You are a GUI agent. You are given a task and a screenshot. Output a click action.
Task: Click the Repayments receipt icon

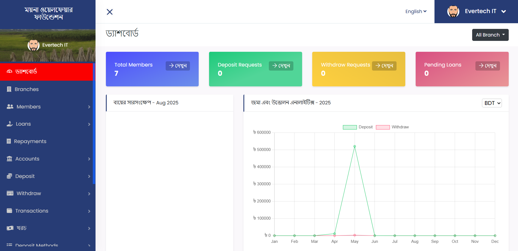(9, 141)
